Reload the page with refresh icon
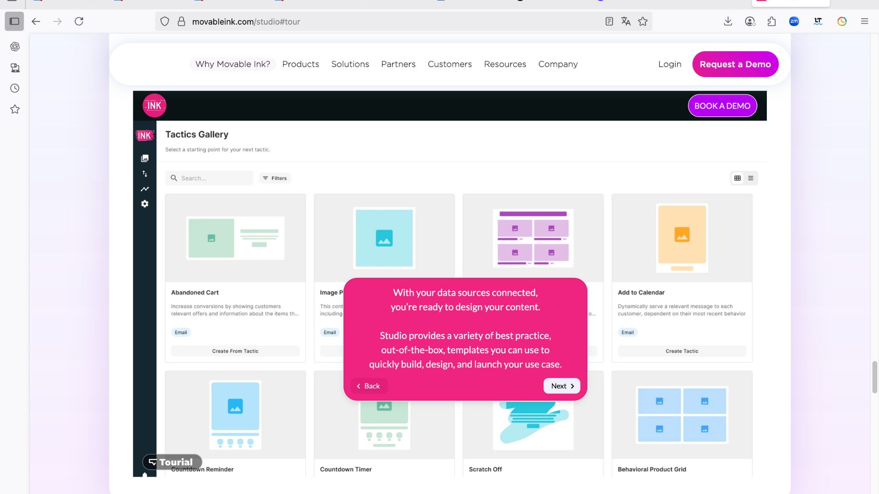The width and height of the screenshot is (879, 494). coord(79,21)
